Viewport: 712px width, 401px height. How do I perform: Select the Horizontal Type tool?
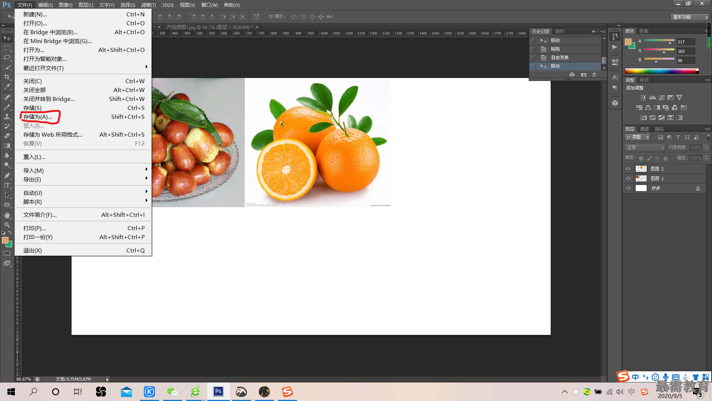pyautogui.click(x=7, y=185)
